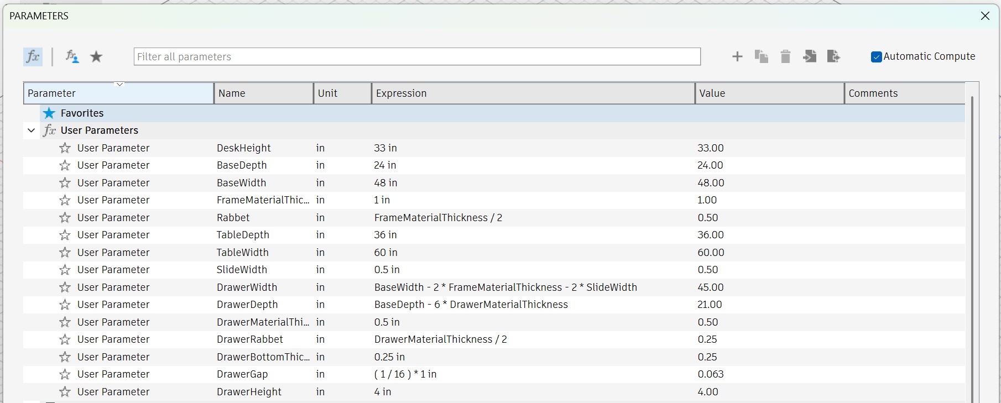This screenshot has width=1001, height=403.
Task: Select the Rabbet expression FrameMaterialThickness / 2
Action: tap(438, 218)
